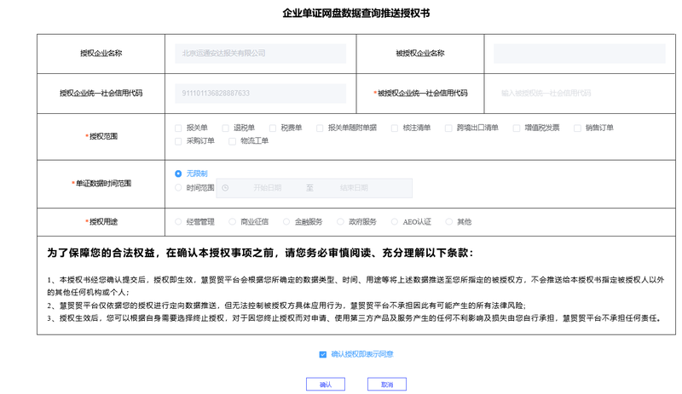This screenshot has width=682, height=394.
Task: Enable the 跨境出口清单 checkbox
Action: click(x=448, y=128)
